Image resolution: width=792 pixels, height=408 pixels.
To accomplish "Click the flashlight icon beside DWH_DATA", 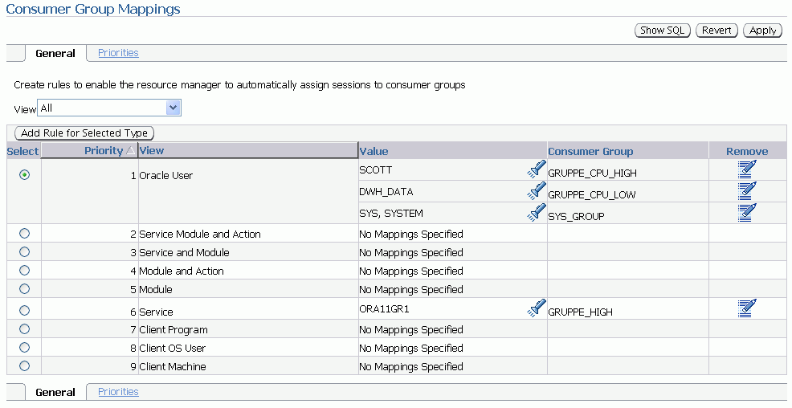I will [537, 191].
